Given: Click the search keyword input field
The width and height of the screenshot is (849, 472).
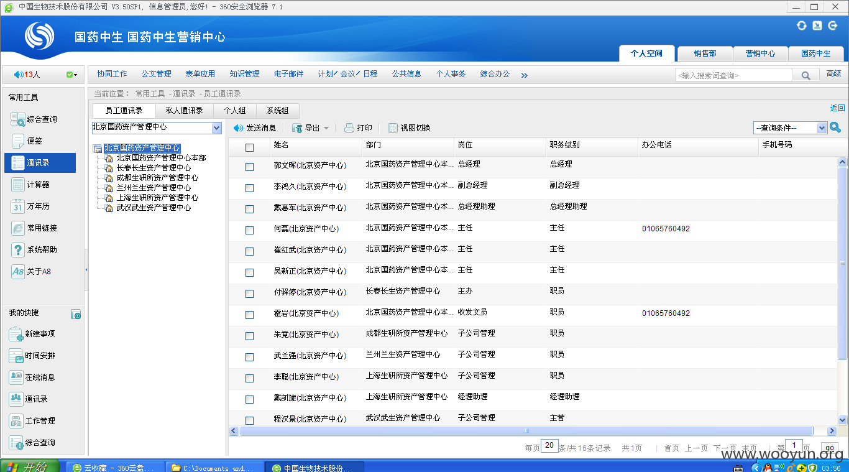Looking at the screenshot, I should (734, 75).
